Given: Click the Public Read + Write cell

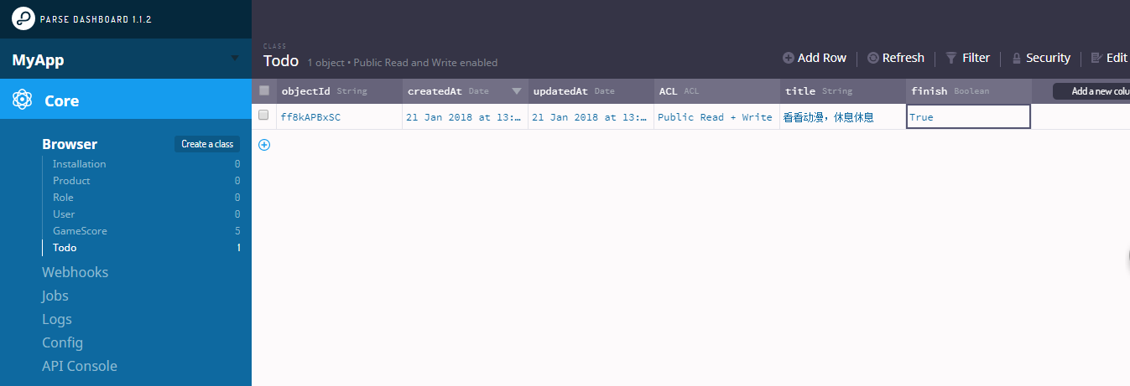Looking at the screenshot, I should point(716,117).
